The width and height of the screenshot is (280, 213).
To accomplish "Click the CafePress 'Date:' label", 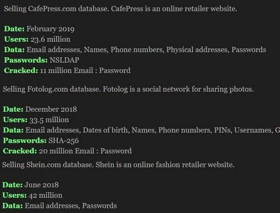I will point(14,29).
